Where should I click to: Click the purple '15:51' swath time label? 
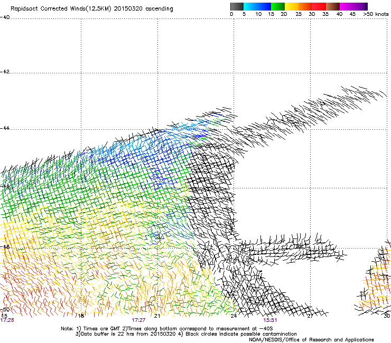pyautogui.click(x=270, y=320)
